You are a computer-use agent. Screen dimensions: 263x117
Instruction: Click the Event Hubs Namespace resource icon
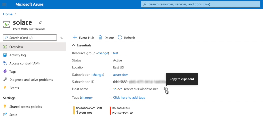(x=7, y=25)
